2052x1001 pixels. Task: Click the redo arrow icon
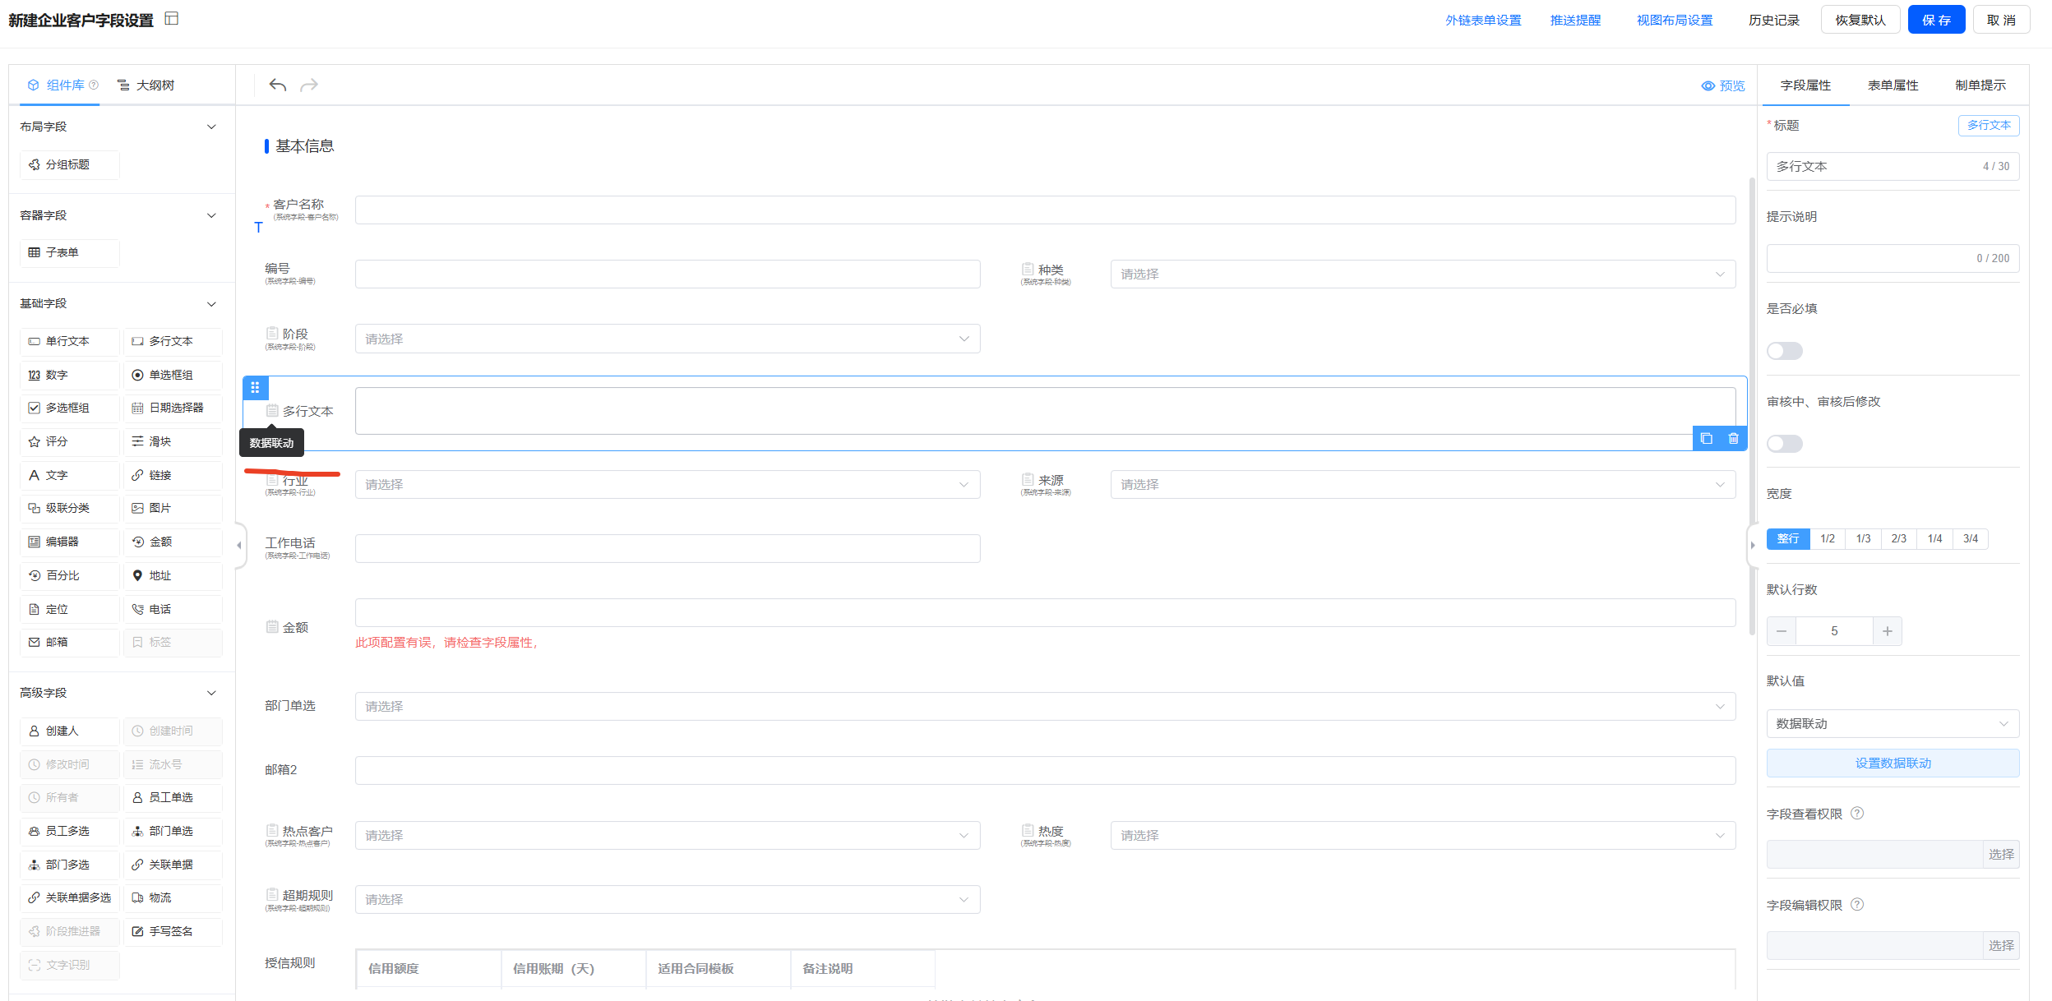tap(309, 85)
